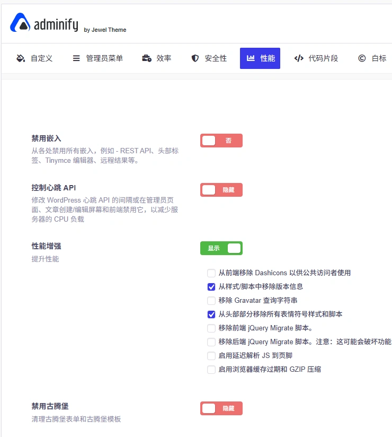Click the shield icon beside 安全性
This screenshot has width=392, height=437.
click(x=195, y=58)
